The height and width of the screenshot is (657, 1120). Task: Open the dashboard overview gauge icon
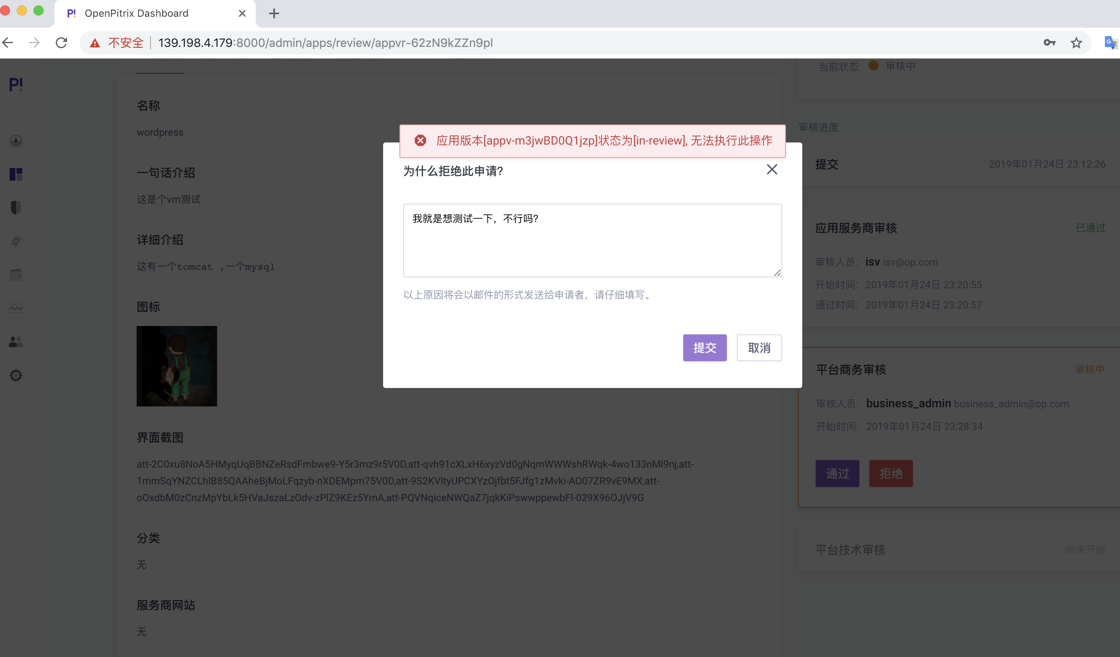pyautogui.click(x=16, y=141)
